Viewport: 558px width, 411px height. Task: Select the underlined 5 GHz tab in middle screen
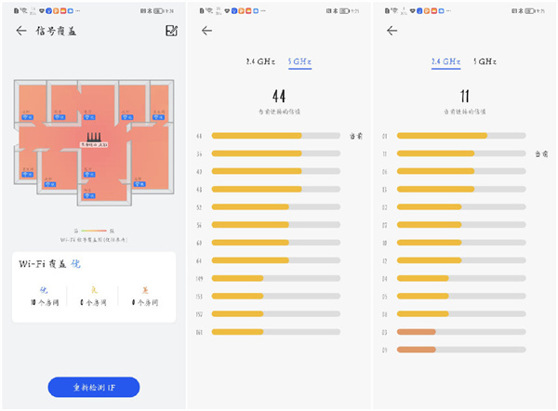[298, 60]
